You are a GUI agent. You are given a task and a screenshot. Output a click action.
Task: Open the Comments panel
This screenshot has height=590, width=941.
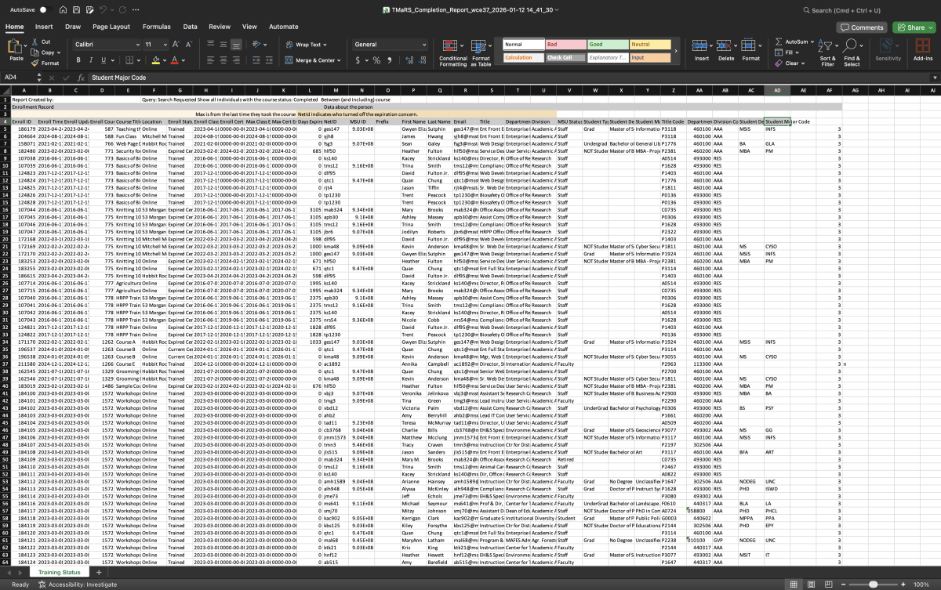pos(862,26)
